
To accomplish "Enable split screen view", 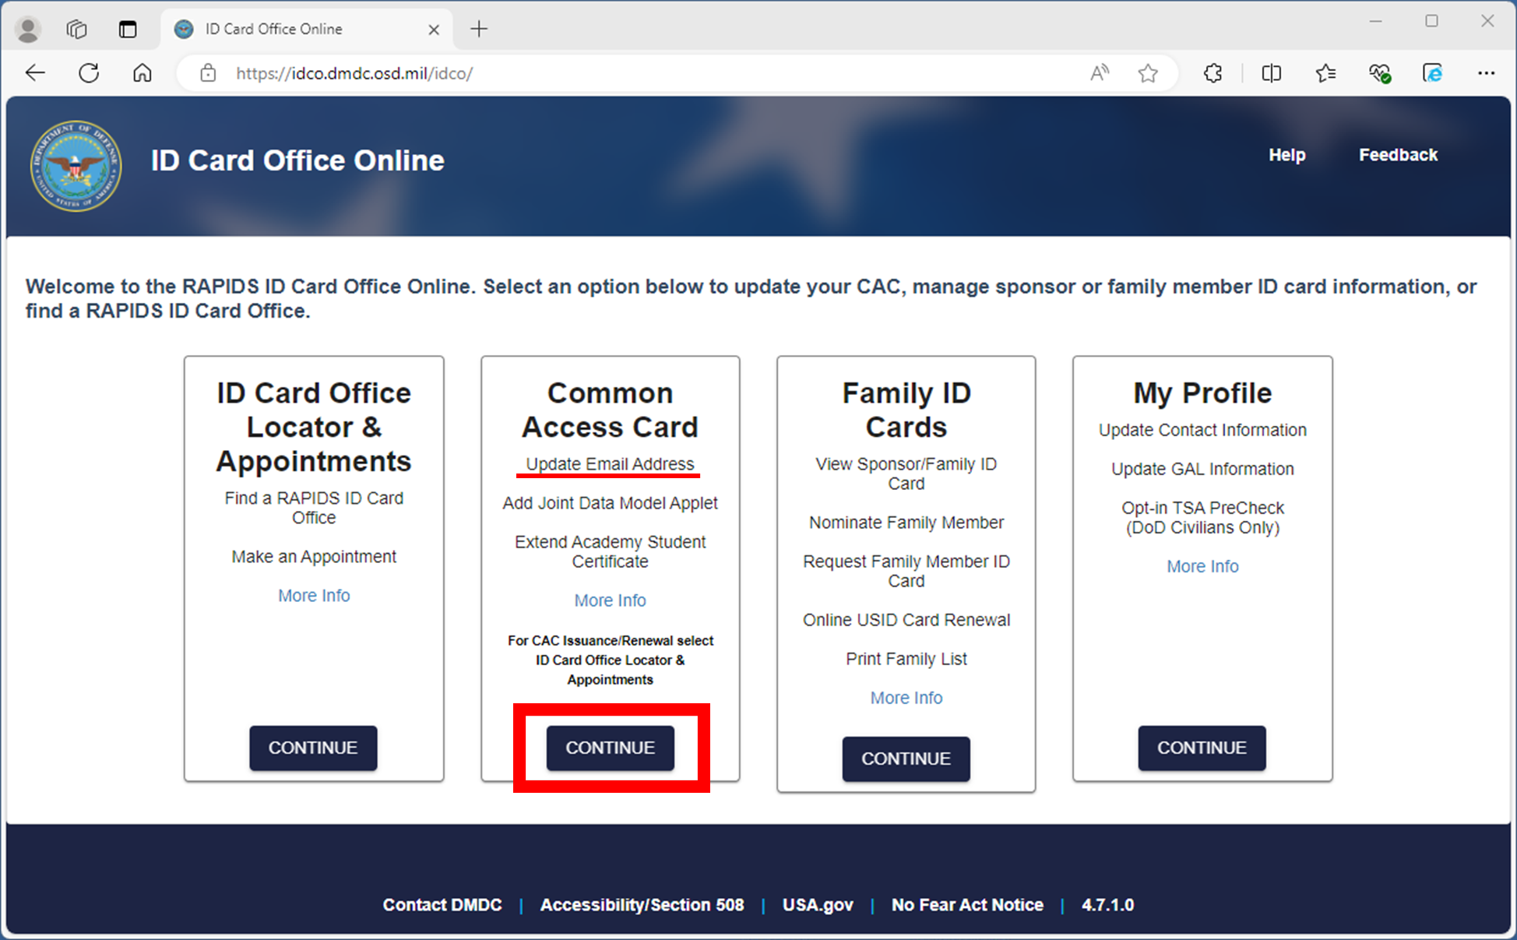I will [1271, 72].
